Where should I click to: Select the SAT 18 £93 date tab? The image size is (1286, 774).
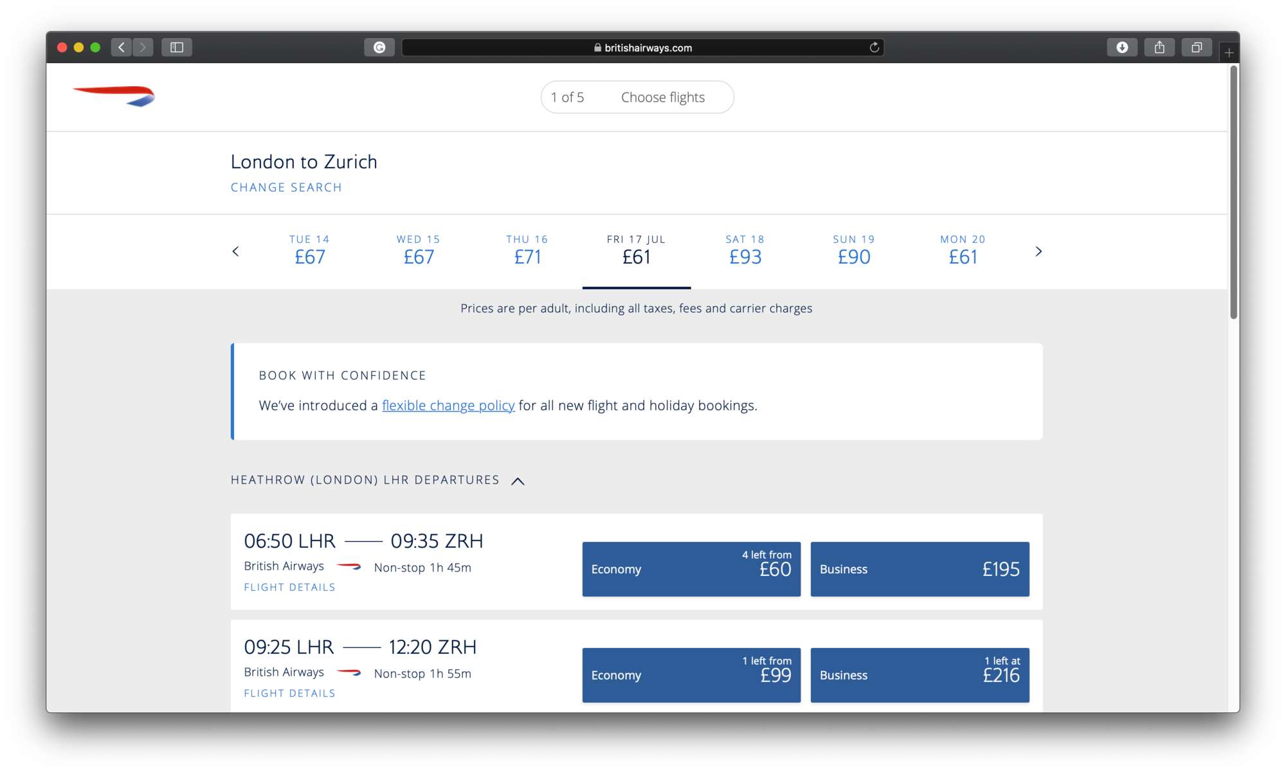(745, 250)
